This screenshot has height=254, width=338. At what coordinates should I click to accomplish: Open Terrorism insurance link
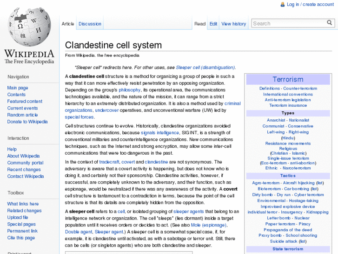coord(288,105)
